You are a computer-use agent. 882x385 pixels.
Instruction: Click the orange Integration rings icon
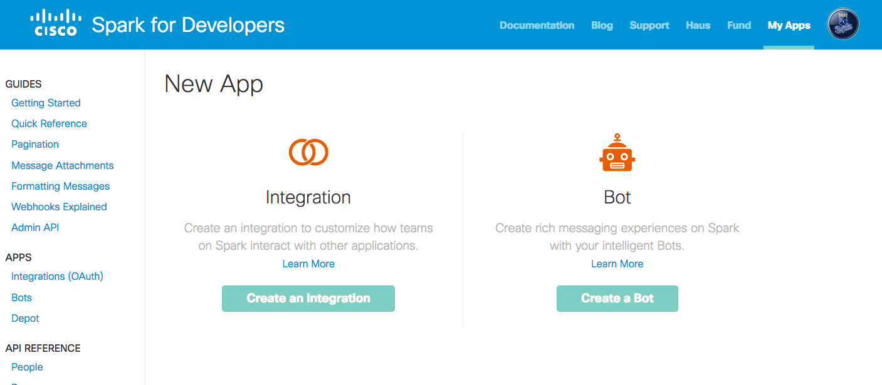click(308, 152)
